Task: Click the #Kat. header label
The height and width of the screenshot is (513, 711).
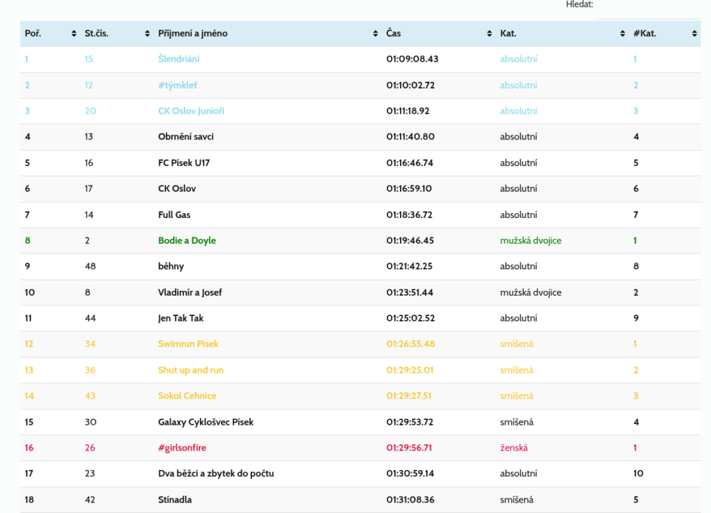Action: pyautogui.click(x=645, y=33)
